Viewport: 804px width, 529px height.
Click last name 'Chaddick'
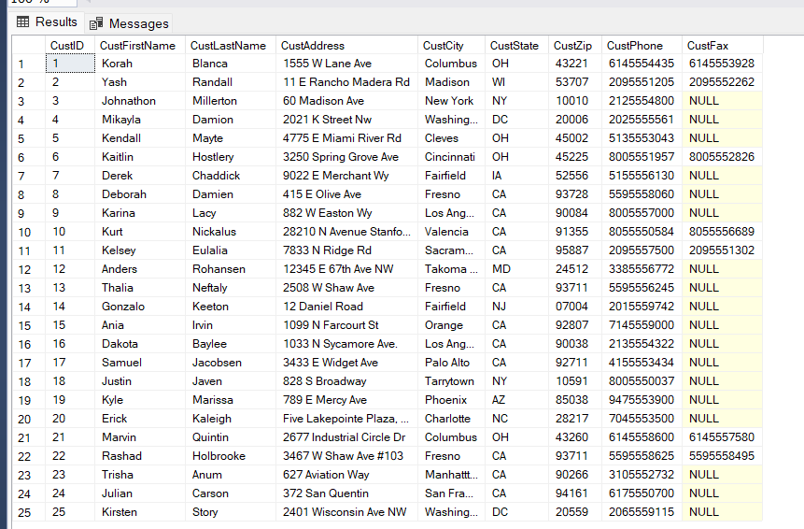tap(231, 176)
